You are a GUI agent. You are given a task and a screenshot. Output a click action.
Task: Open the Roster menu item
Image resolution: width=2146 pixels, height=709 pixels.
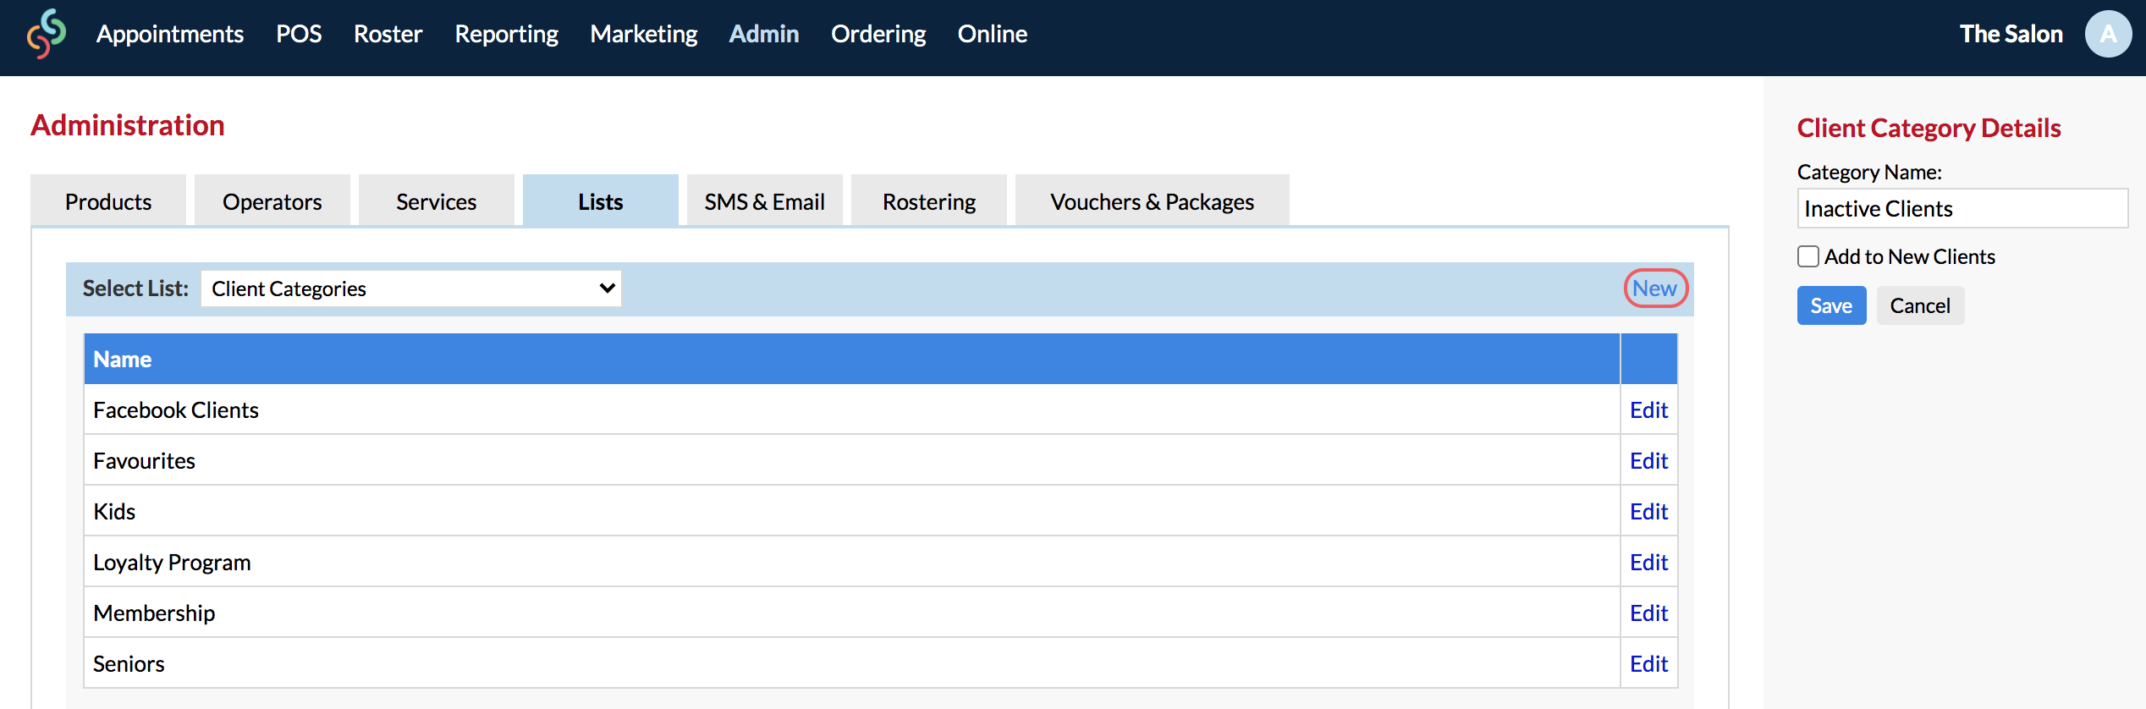(x=388, y=34)
